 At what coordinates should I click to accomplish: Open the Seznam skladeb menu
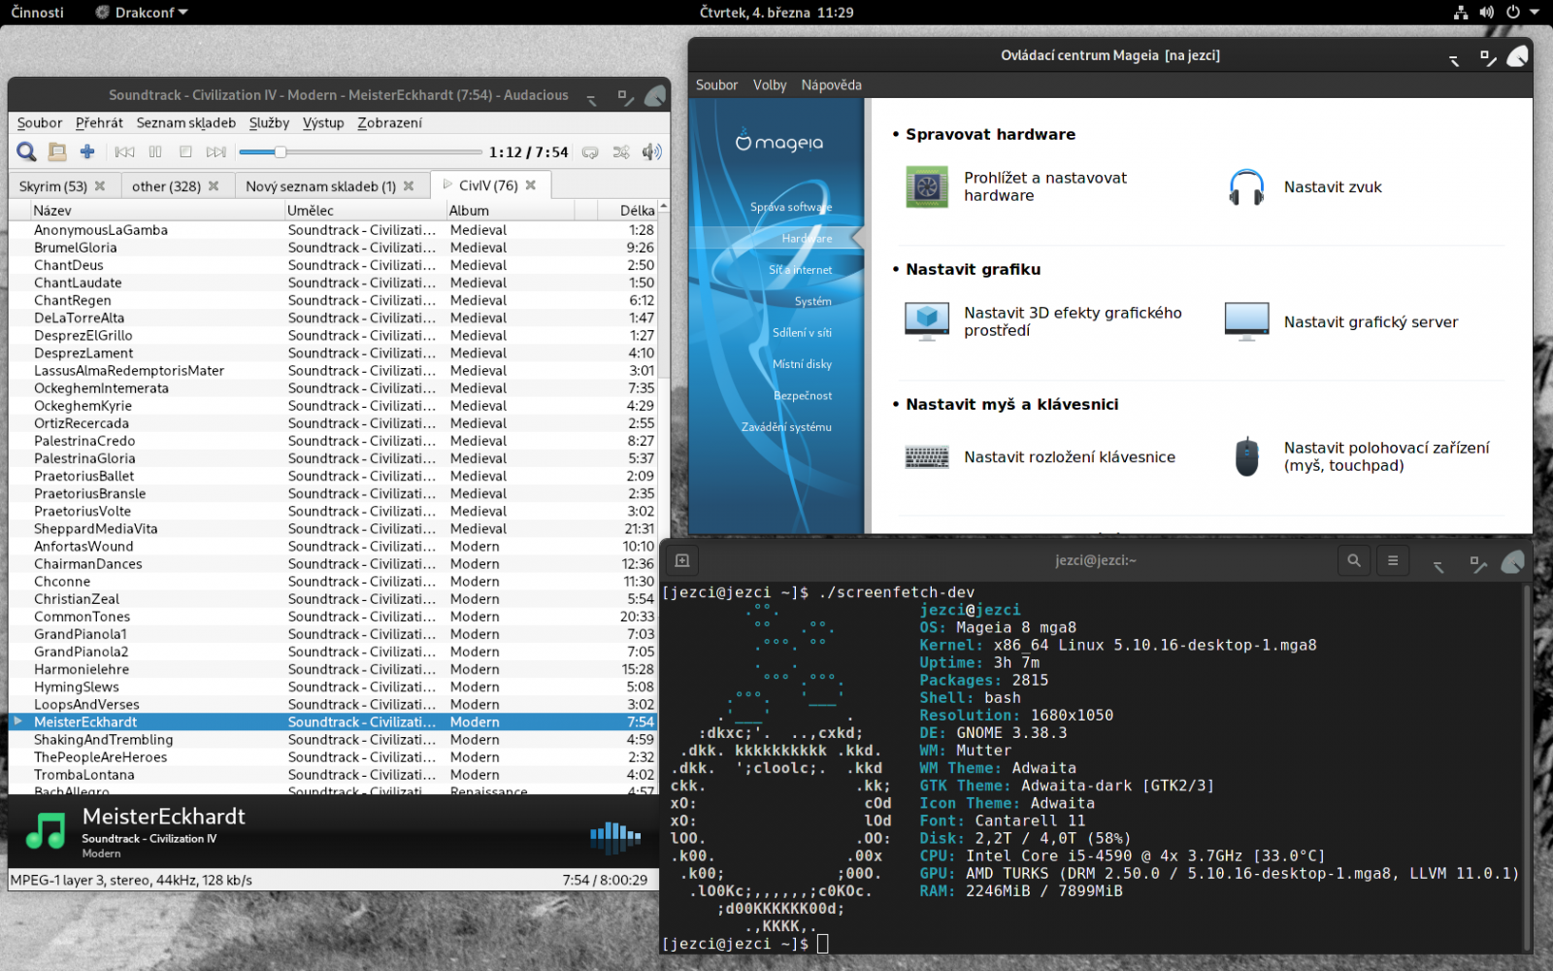[185, 123]
